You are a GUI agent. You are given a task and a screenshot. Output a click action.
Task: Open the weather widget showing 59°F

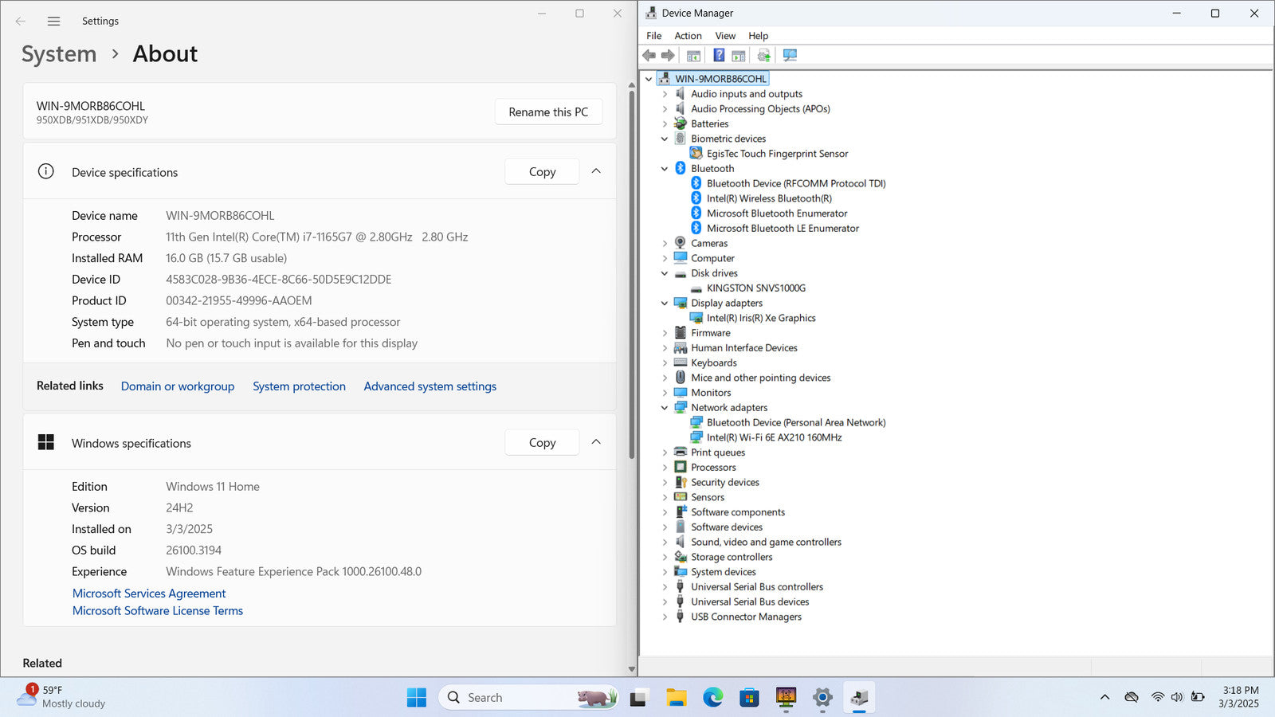point(62,697)
